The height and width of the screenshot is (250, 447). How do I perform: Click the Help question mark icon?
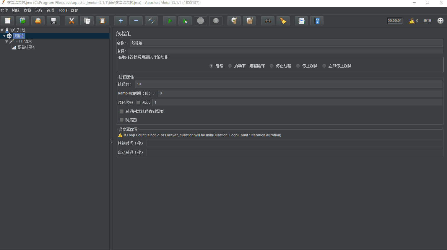(317, 21)
